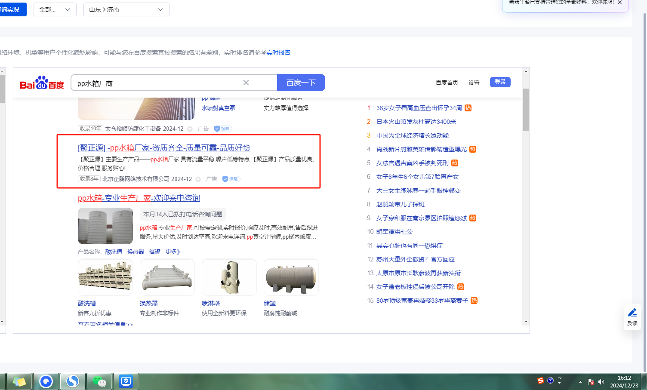Open the volume speaker tray icon
This screenshot has height=390, width=647.
pos(601,382)
